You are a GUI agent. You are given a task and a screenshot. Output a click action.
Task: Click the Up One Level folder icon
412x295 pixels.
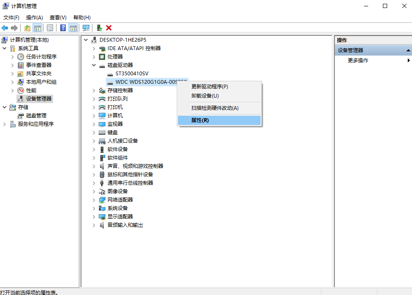(27, 28)
